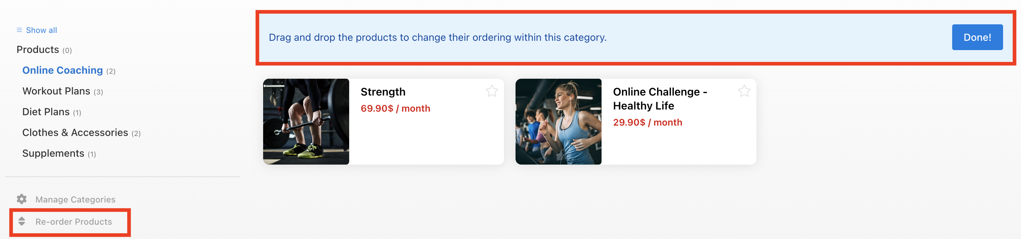The height and width of the screenshot is (239, 1021).
Task: Open the Online Challenge - Healthy Life title
Action: click(660, 98)
